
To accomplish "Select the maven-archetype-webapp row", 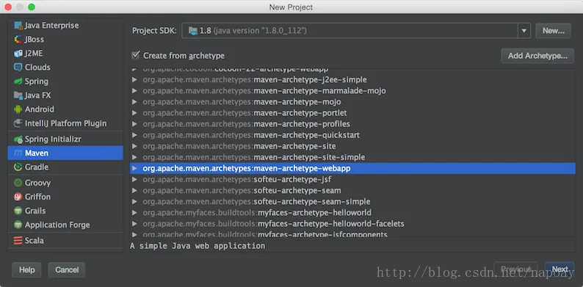I will [x=352, y=168].
